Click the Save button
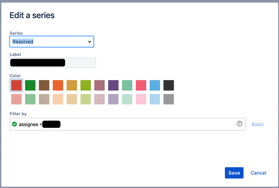This screenshot has height=188, width=279. [234, 173]
